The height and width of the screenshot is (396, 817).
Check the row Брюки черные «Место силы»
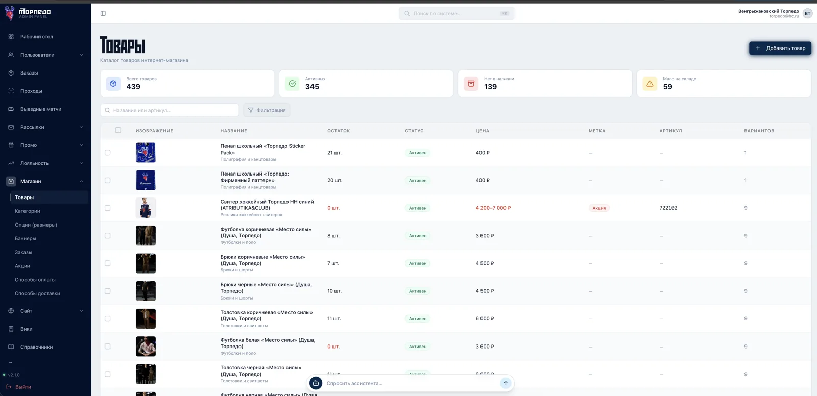[107, 291]
